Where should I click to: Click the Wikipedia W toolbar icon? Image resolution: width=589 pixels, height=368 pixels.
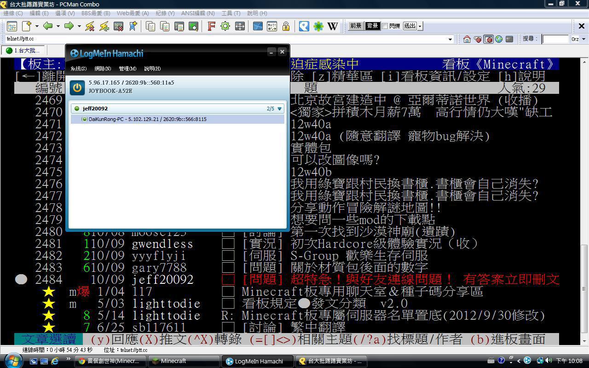pos(333,26)
